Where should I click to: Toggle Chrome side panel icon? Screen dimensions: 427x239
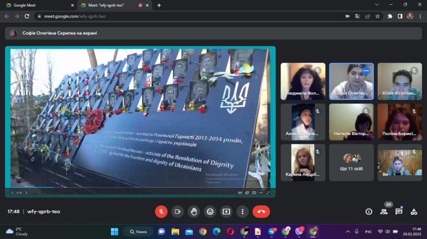tap(400, 16)
